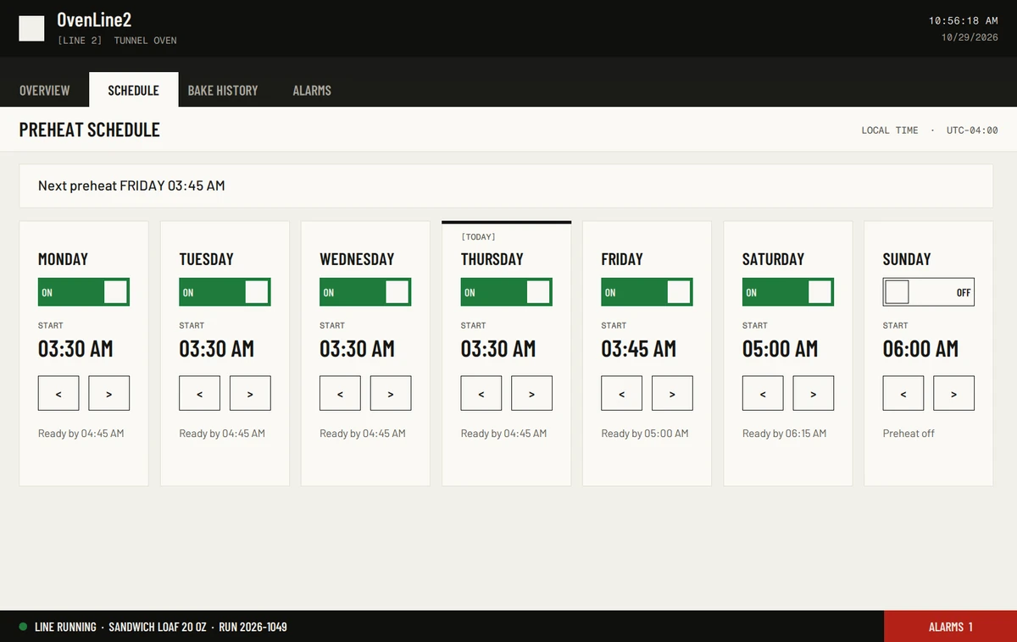Click Wednesday's 03:30 AM start time

click(357, 348)
